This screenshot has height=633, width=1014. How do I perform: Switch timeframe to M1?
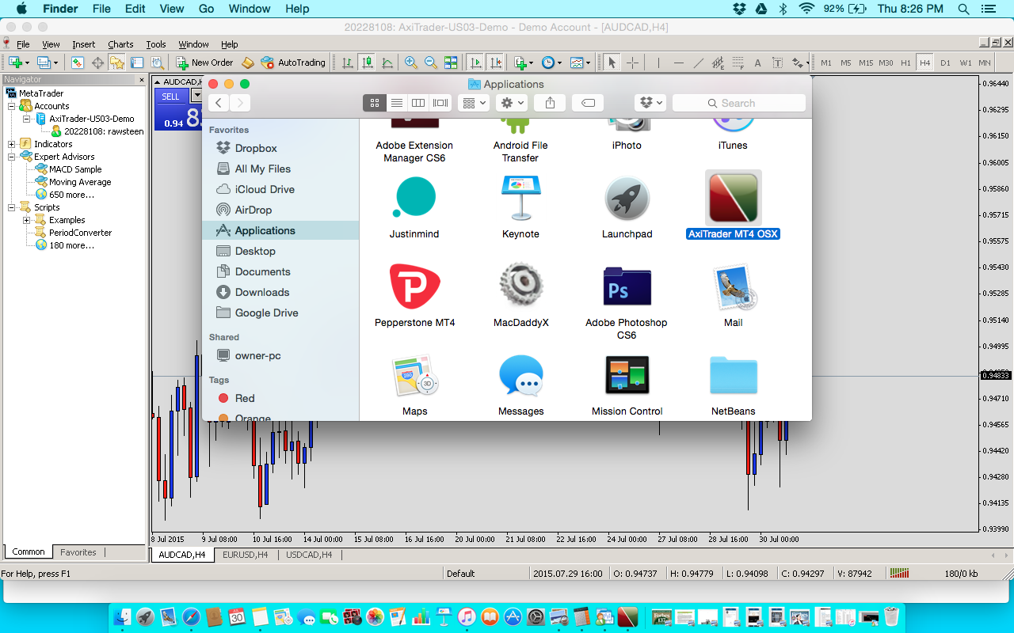point(826,63)
